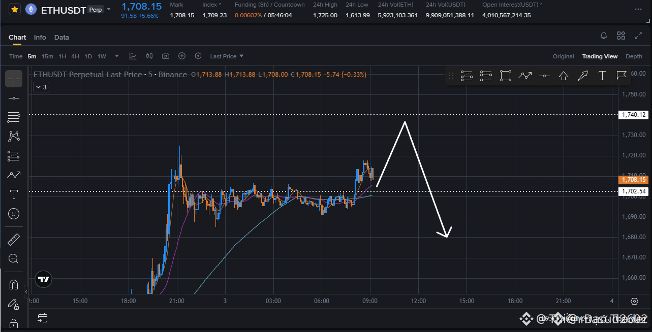This screenshot has width=652, height=332.
Task: Switch to the Info tab
Action: pyautogui.click(x=40, y=37)
